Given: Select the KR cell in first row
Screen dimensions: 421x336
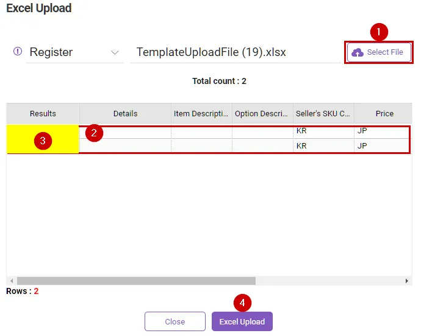Looking at the screenshot, I should [323, 131].
